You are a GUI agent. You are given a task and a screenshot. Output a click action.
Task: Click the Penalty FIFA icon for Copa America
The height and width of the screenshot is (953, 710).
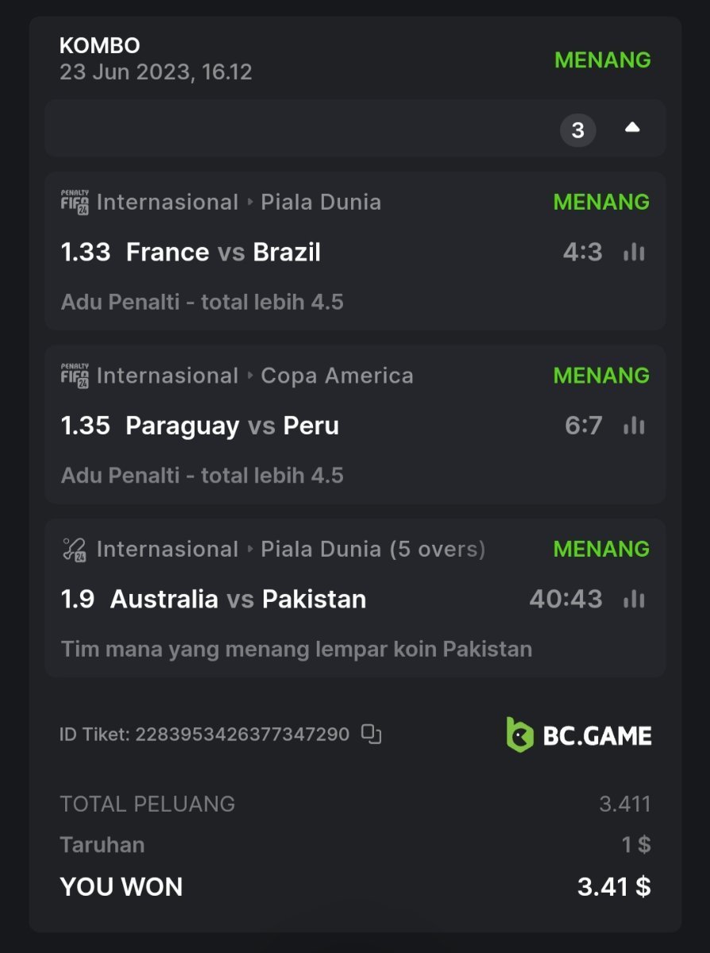(75, 375)
